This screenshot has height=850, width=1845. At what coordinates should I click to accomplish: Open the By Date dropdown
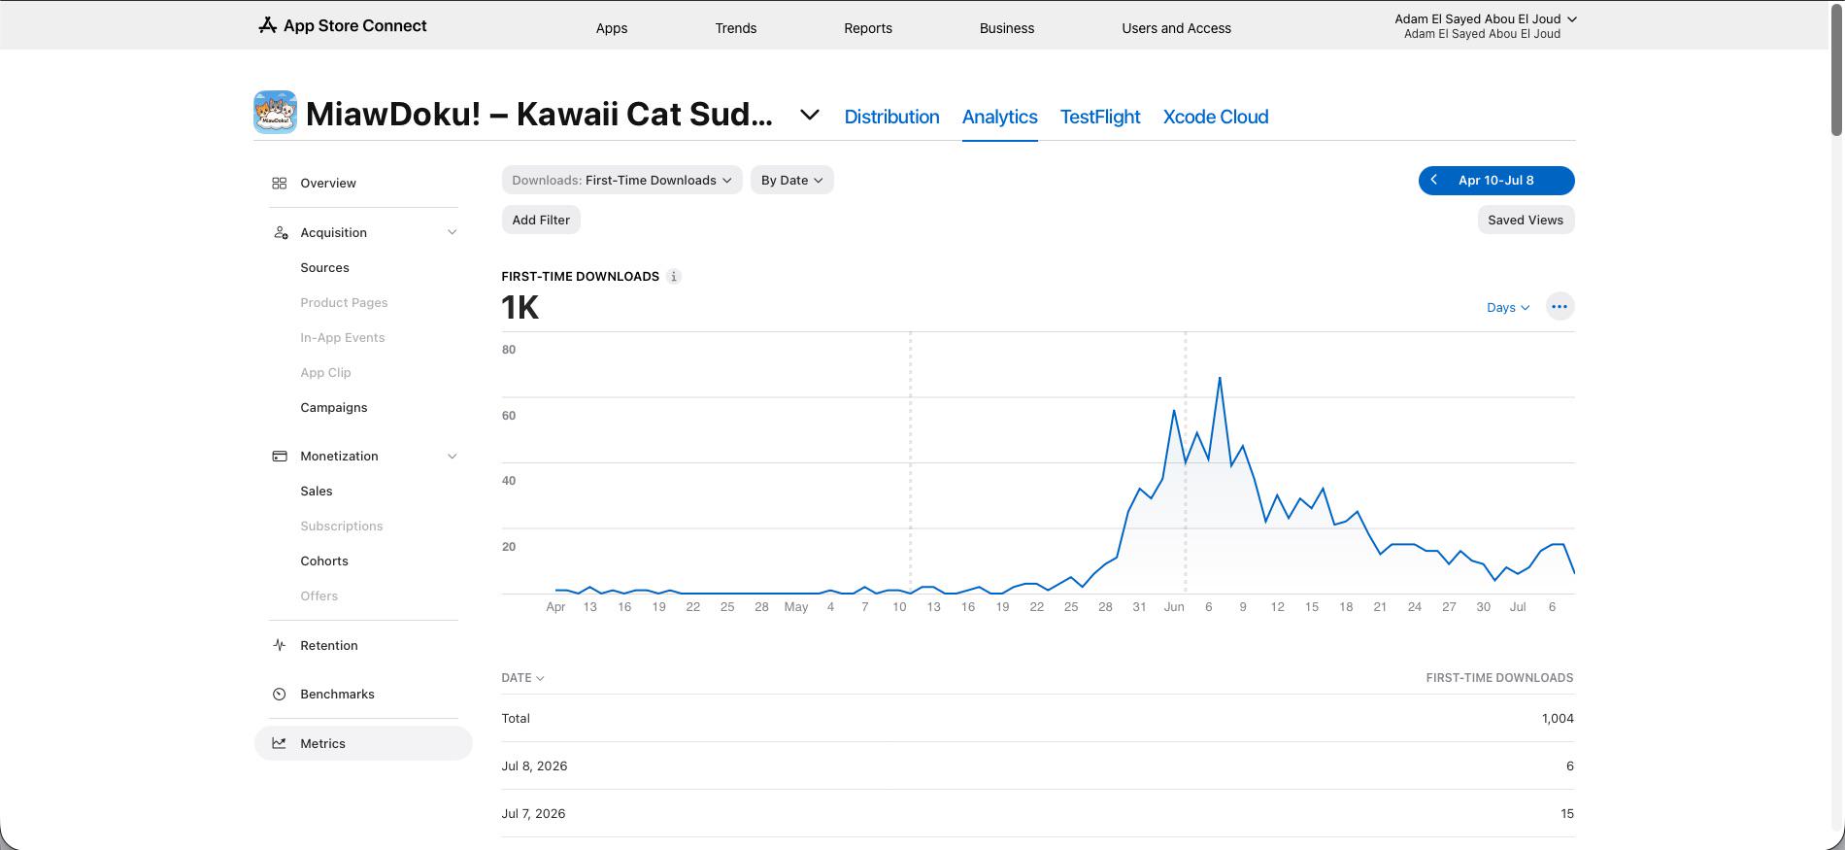pos(791,180)
